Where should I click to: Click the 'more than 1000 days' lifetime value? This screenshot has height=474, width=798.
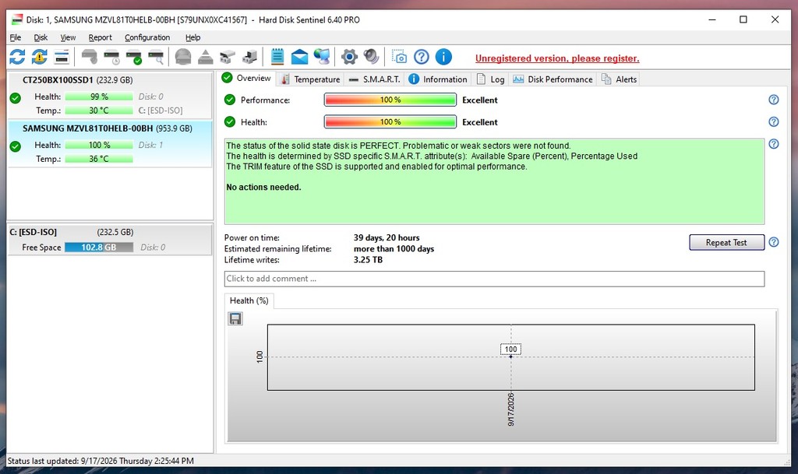point(394,249)
